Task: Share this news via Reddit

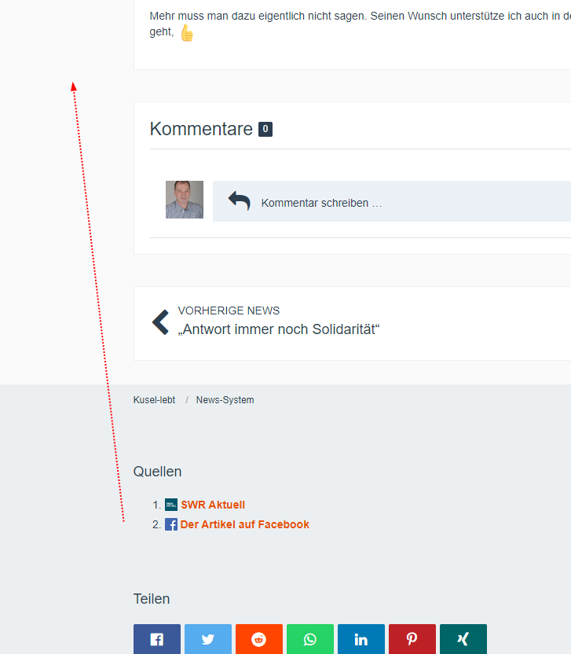Action: pos(259,639)
